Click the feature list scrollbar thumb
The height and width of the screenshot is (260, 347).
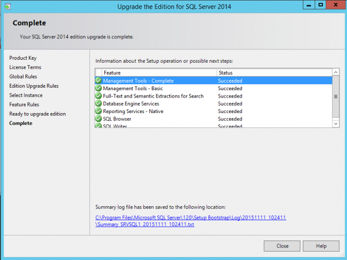coord(336,97)
